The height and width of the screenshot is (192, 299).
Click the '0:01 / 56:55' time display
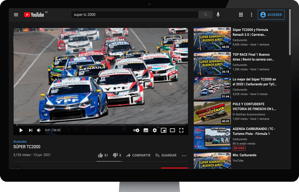[53, 130]
